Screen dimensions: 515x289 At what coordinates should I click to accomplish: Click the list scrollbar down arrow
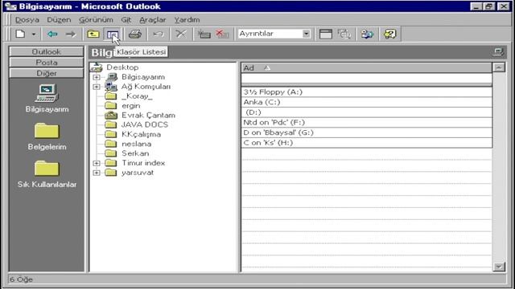[x=499, y=267]
